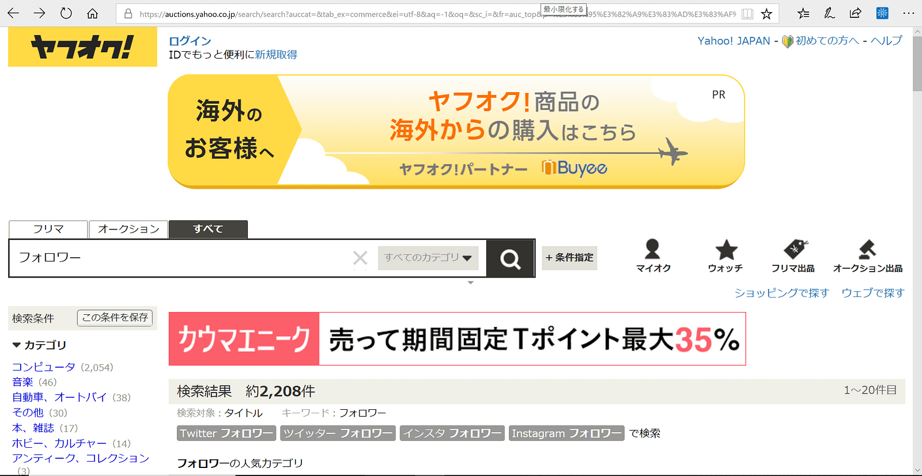Open the ウォッチ star icon
This screenshot has width=922, height=476.
(x=725, y=250)
